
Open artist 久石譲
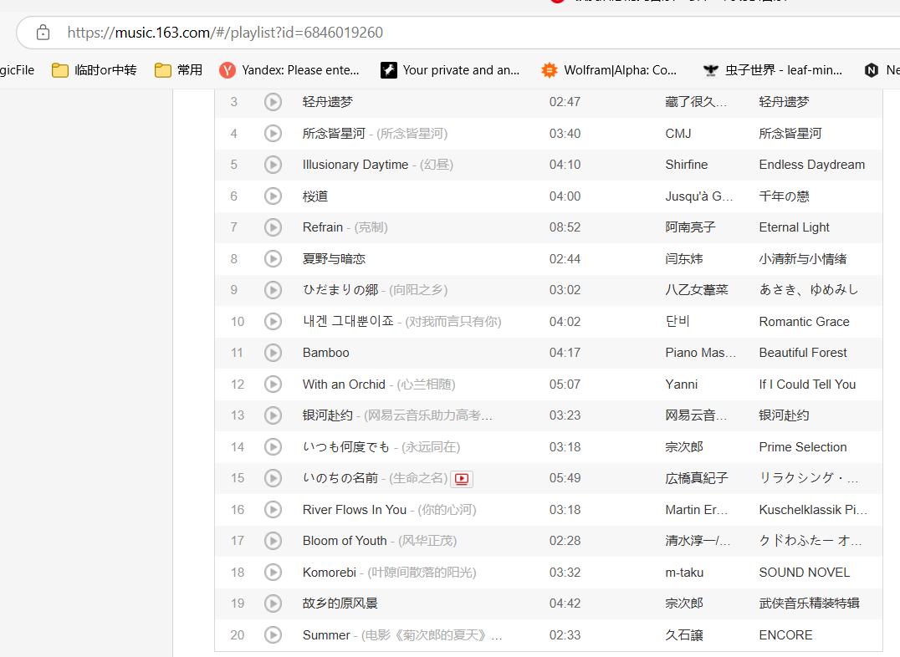pos(684,634)
